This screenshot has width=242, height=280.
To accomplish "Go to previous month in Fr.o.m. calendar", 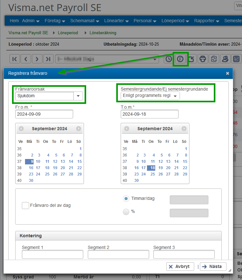I will pyautogui.click(x=21, y=129).
